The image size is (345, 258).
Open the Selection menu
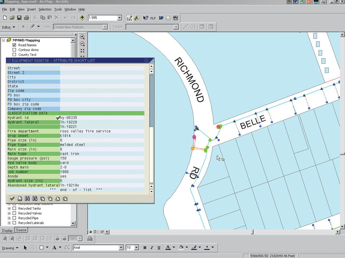45,9
